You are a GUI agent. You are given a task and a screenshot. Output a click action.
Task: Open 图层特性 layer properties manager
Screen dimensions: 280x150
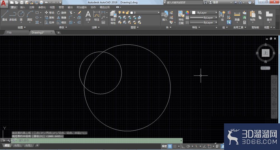tap(113, 17)
